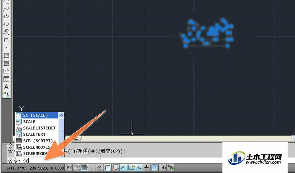Toggle Ortho Mode in status bar
The width and height of the screenshot is (295, 173).
click(x=92, y=167)
